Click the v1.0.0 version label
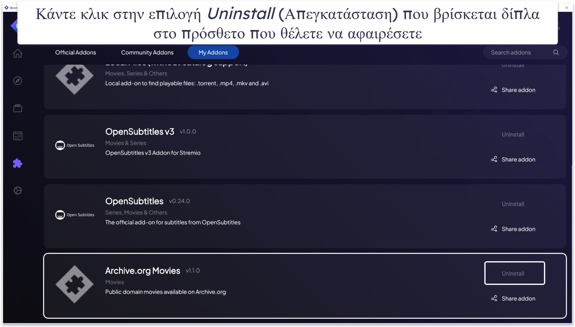This screenshot has height=327, width=575. point(188,132)
